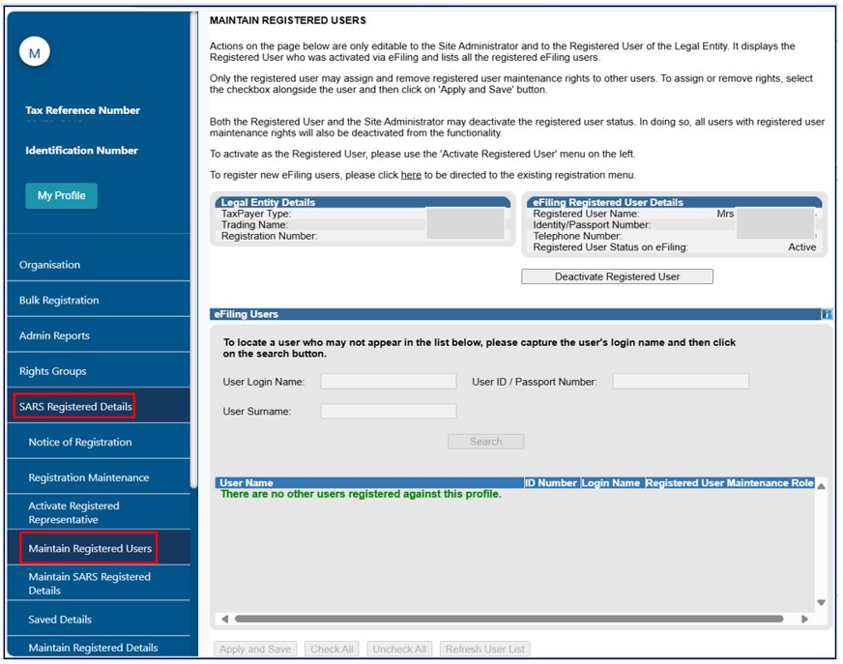Focus the User Surname field
The image size is (843, 664).
389,412
